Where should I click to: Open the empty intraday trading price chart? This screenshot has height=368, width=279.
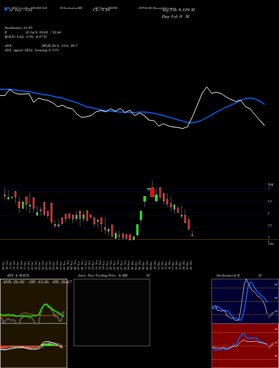click(112, 312)
